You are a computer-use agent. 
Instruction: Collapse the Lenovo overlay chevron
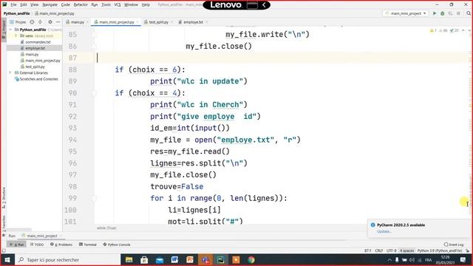click(x=264, y=5)
